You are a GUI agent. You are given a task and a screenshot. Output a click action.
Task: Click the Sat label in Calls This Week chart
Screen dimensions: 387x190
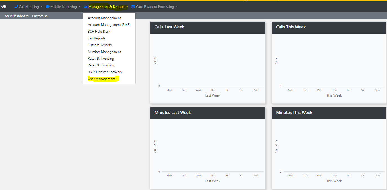[363, 90]
